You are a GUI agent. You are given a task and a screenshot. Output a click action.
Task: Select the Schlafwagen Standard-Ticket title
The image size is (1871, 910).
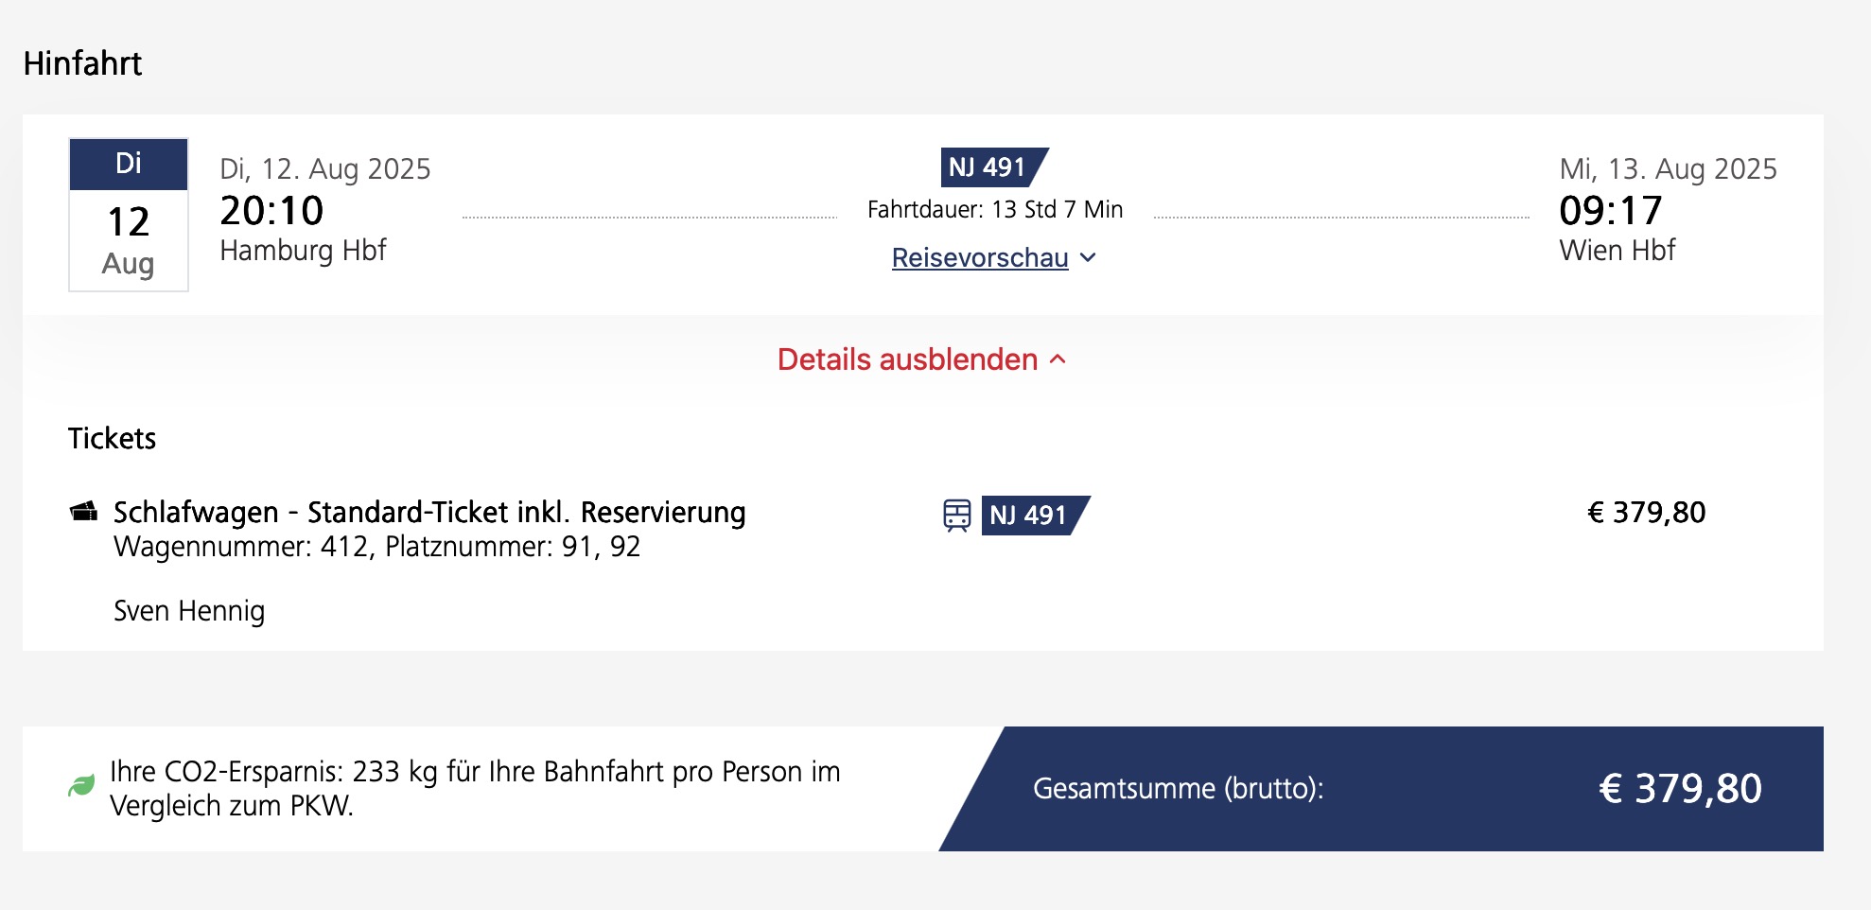coord(429,512)
